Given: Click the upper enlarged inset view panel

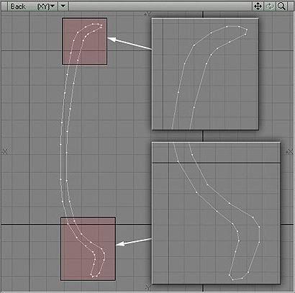Looking at the screenshot, I should point(205,74).
